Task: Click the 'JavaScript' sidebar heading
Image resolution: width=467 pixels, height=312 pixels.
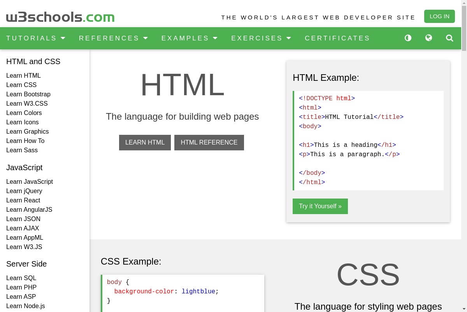Action: [x=24, y=167]
